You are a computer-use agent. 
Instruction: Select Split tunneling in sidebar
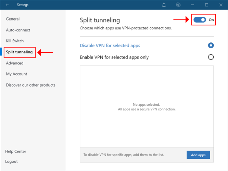click(19, 52)
